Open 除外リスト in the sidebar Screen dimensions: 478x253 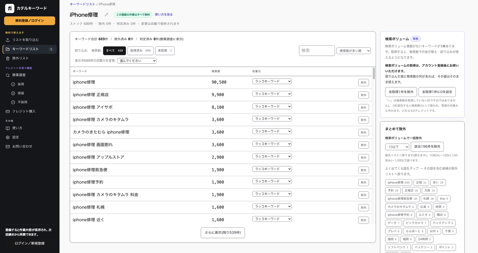[x=30, y=58]
